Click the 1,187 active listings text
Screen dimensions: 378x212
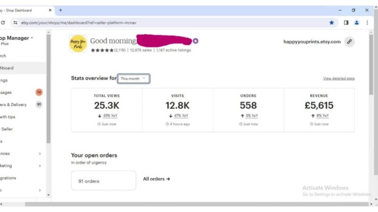pyautogui.click(x=174, y=50)
